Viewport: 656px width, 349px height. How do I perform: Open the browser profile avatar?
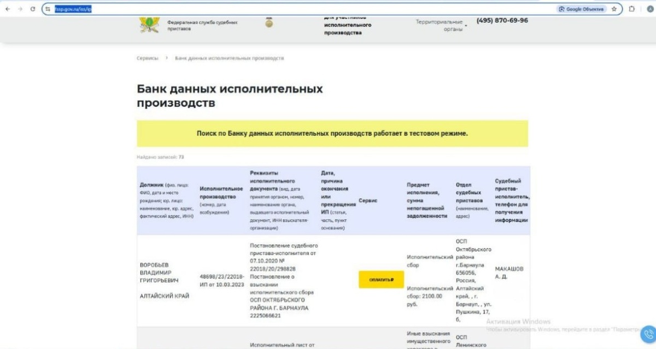point(649,9)
